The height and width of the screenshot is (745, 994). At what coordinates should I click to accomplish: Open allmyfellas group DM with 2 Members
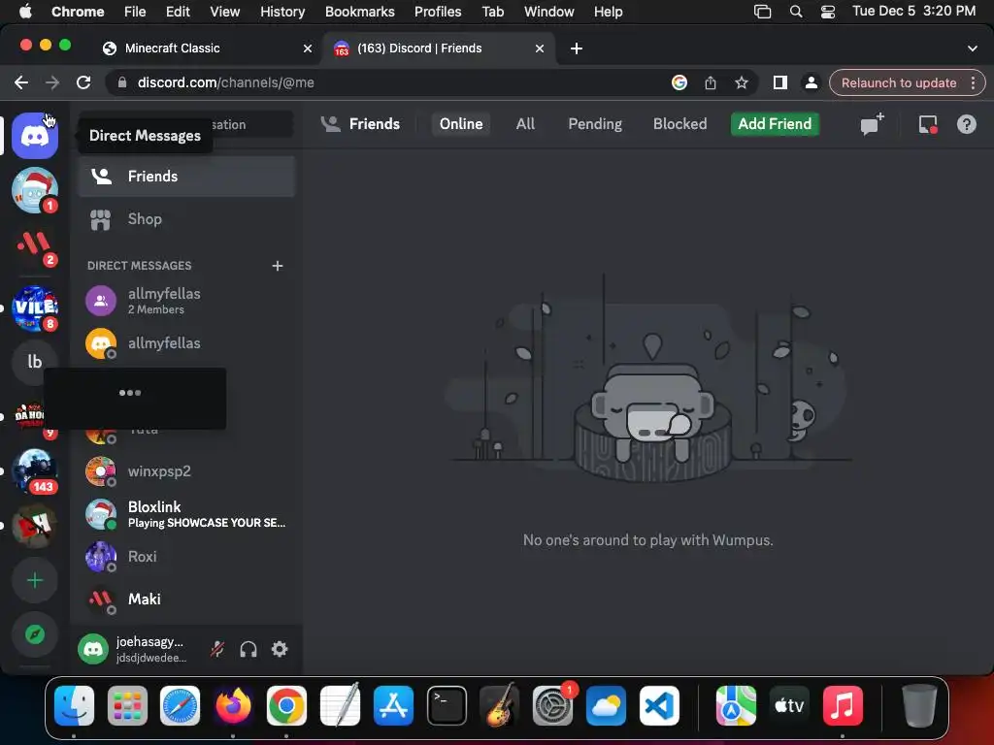(186, 301)
